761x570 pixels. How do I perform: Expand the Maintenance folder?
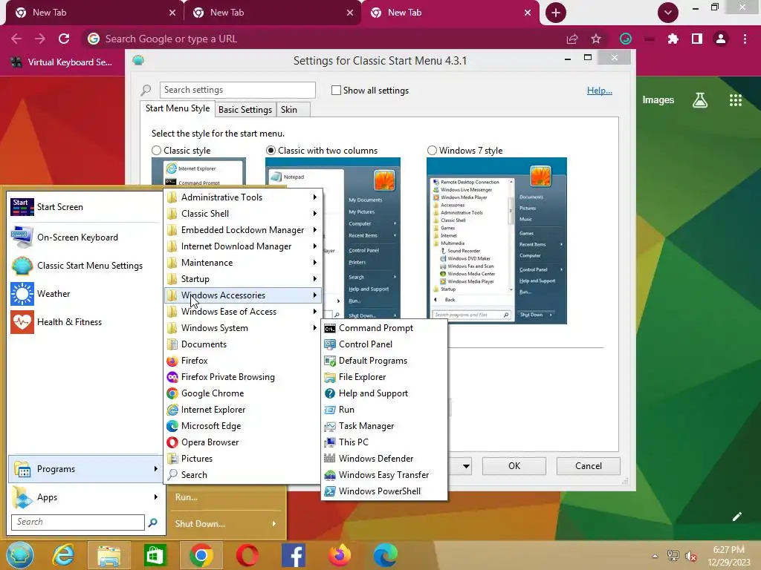click(x=243, y=263)
